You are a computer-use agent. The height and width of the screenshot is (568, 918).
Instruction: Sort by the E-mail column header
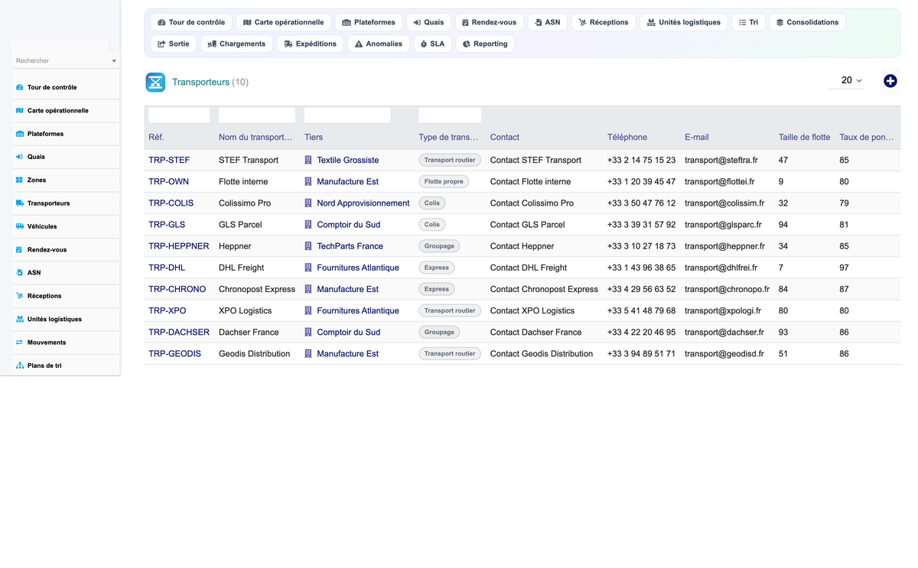click(697, 138)
